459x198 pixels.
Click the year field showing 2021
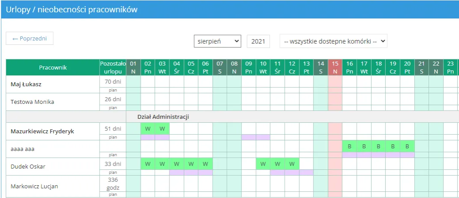pos(258,41)
